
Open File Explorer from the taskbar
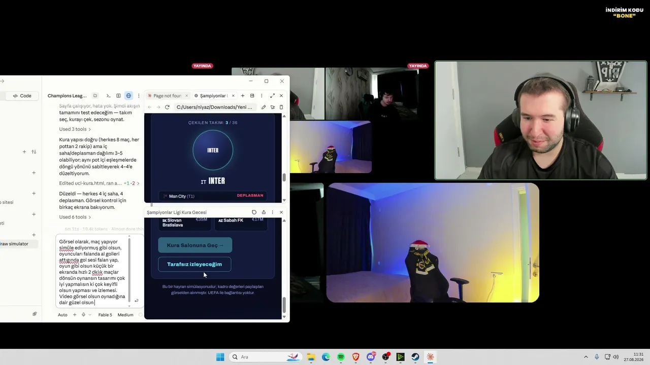coord(311,357)
